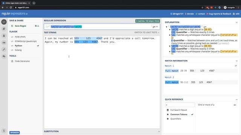Select Python flavor
This screenshot has height=135, width=241.
tap(18, 46)
